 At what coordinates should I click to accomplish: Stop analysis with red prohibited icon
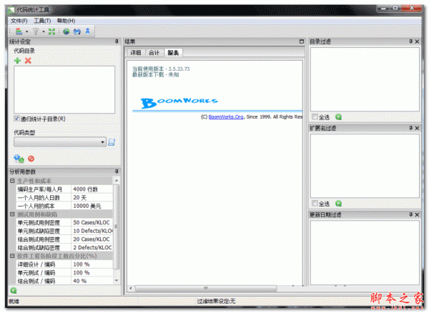tap(31, 159)
